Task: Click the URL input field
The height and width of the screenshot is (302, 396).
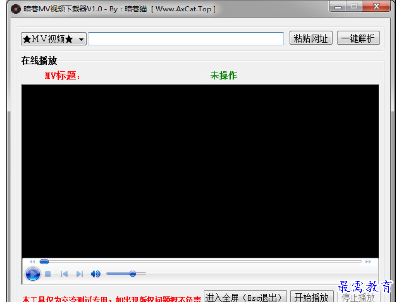Action: coord(186,39)
